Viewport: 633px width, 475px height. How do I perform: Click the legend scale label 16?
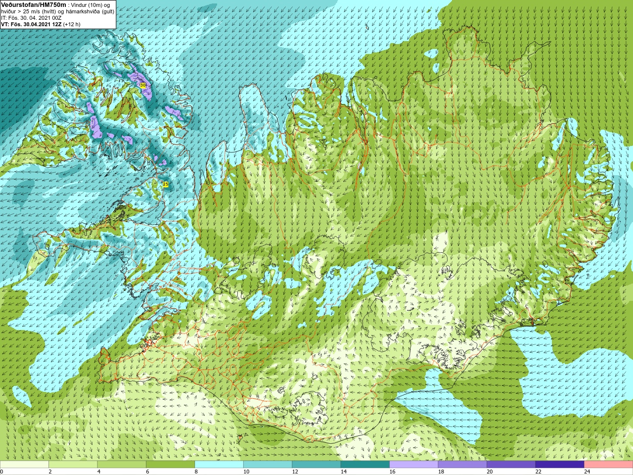pos(392,472)
